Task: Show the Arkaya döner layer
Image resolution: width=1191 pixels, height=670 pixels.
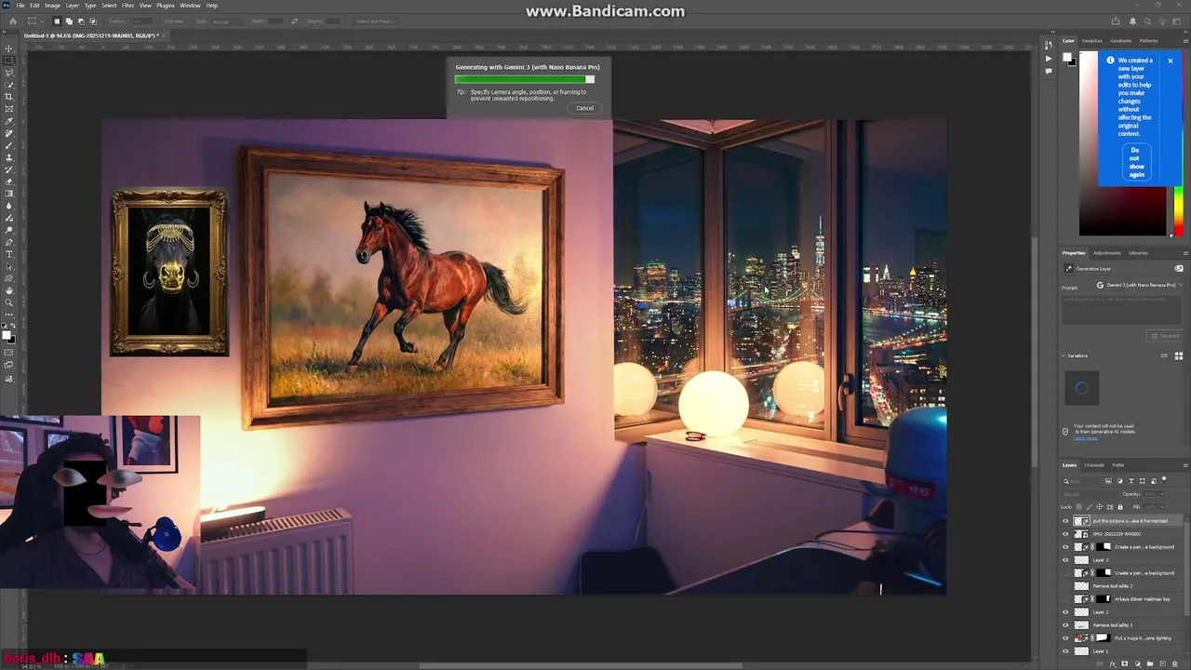Action: pos(1065,599)
